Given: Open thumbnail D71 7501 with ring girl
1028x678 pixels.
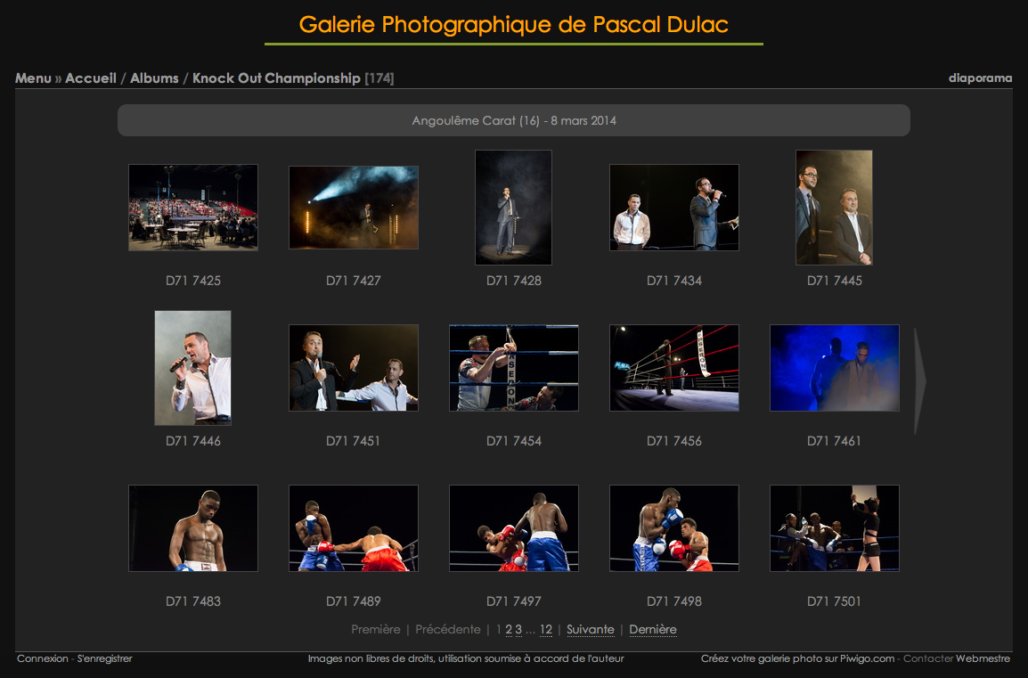Looking at the screenshot, I should point(834,528).
